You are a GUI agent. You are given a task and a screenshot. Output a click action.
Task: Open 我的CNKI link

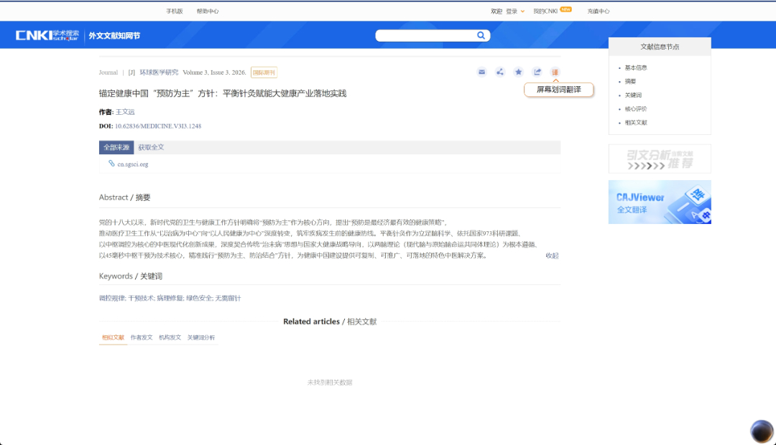click(545, 11)
